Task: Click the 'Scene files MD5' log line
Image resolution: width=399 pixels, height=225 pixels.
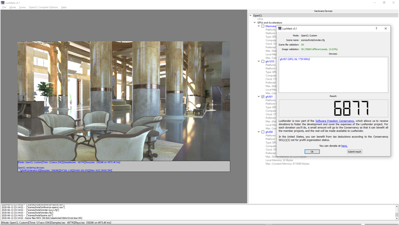Action: (x=42, y=218)
